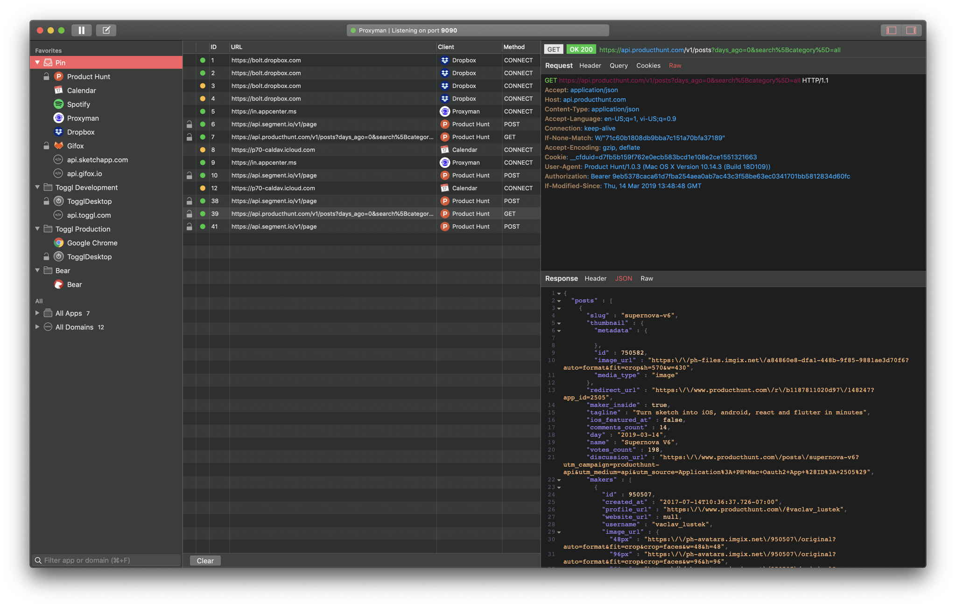Viewport: 956px width, 607px height.
Task: Select ToggDesktop under Toggl Production
Action: click(x=89, y=257)
